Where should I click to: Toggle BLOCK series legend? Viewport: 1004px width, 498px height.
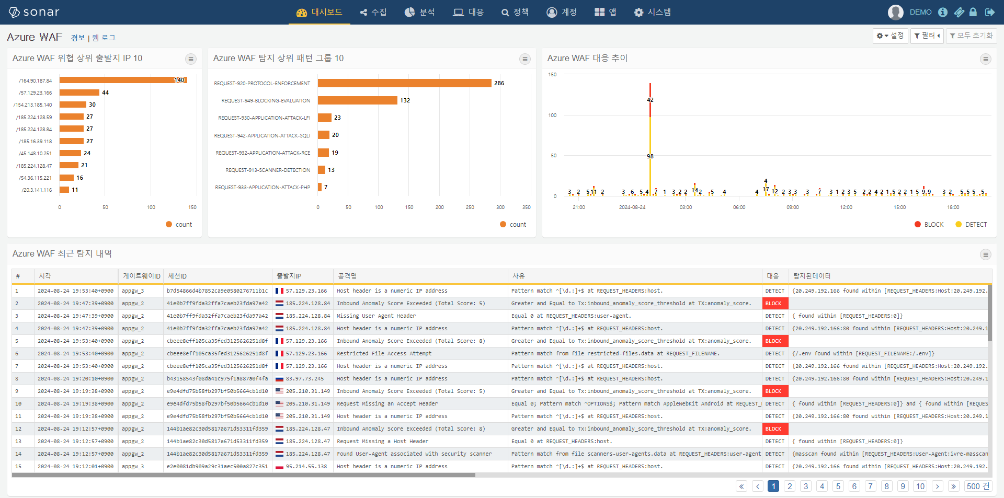(x=929, y=224)
